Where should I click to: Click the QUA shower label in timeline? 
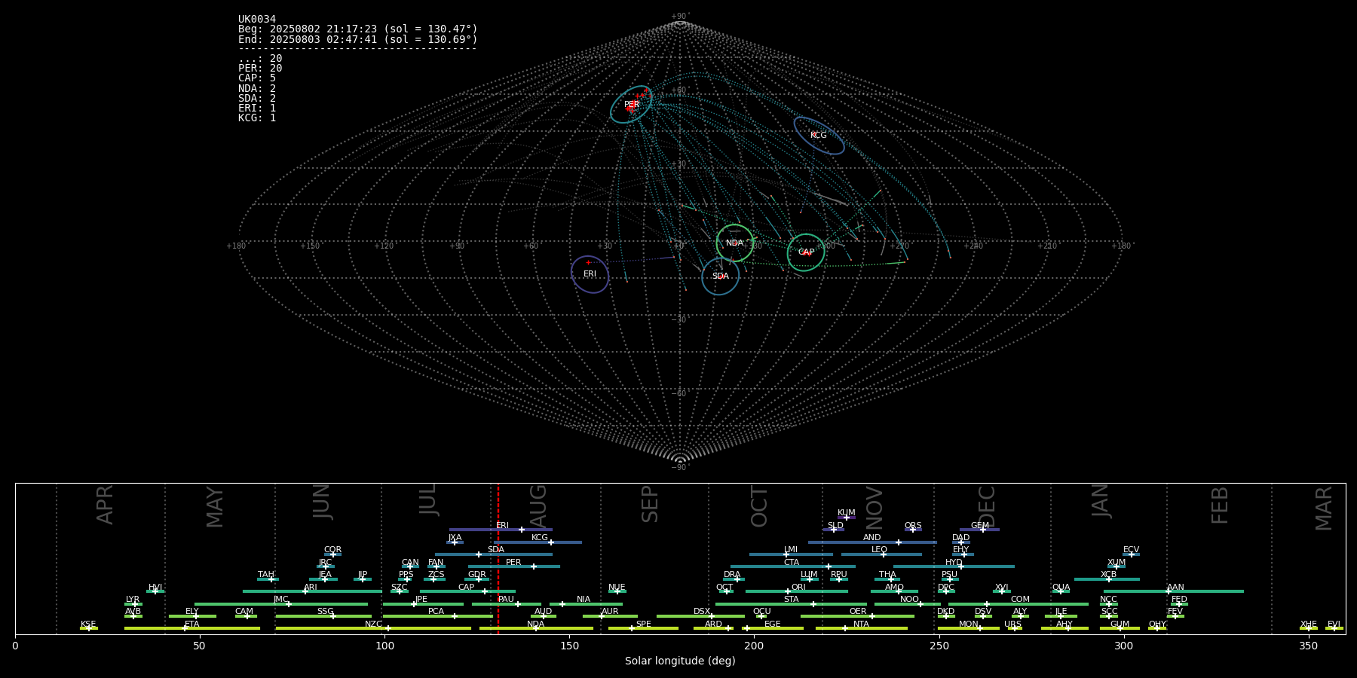(x=1061, y=588)
